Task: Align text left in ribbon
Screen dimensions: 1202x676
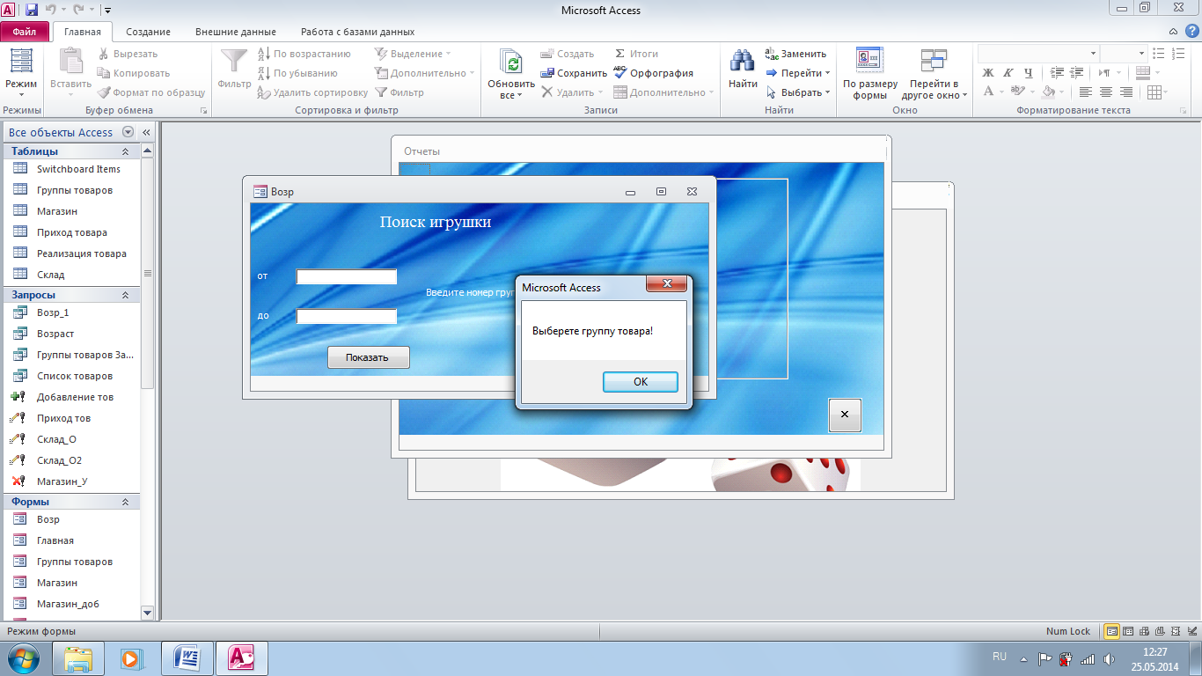Action: coord(1086,92)
